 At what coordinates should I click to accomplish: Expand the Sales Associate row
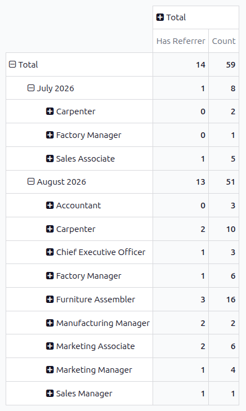point(50,159)
